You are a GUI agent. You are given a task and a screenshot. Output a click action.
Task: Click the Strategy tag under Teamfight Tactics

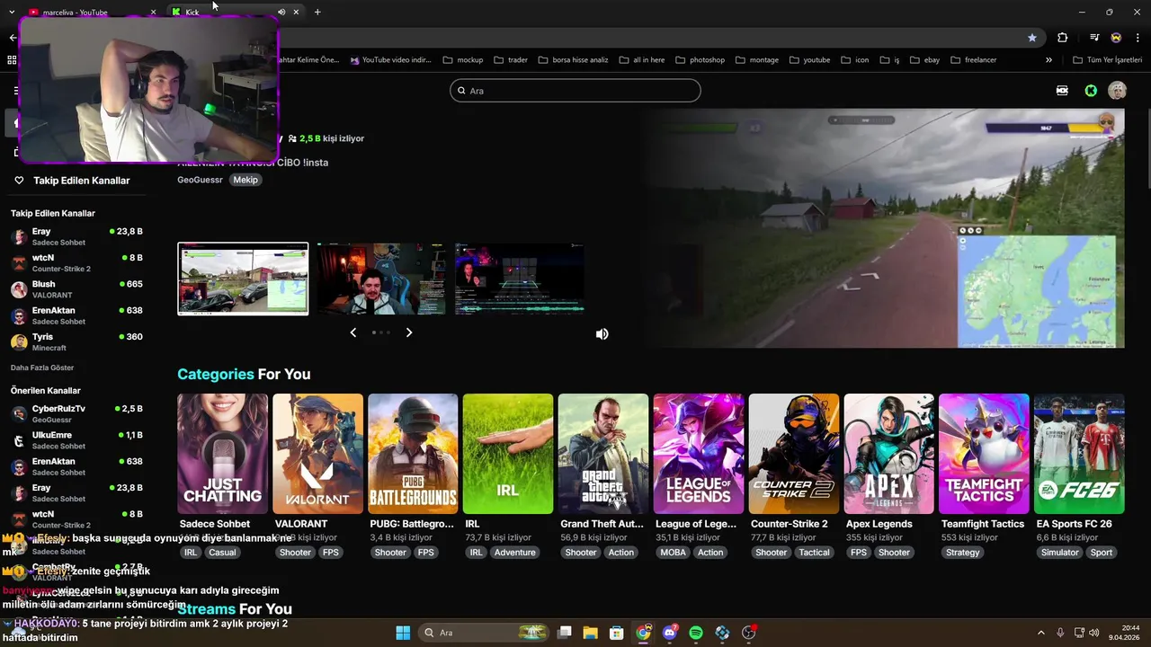[x=962, y=553]
